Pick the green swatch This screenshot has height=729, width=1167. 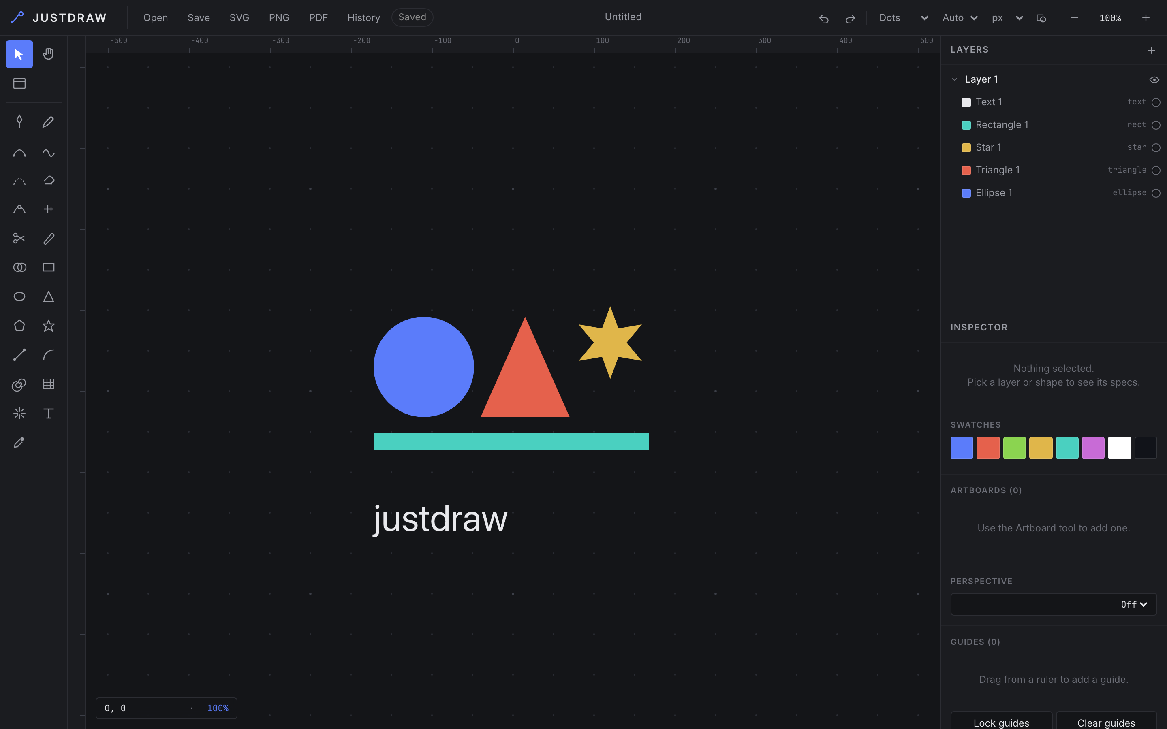1015,448
